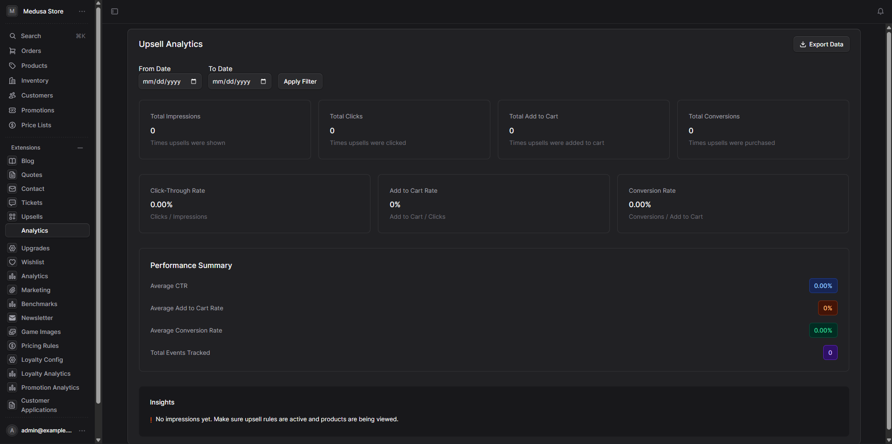Click the main page vertical scrollbar
This screenshot has width=892, height=444.
pyautogui.click(x=889, y=230)
